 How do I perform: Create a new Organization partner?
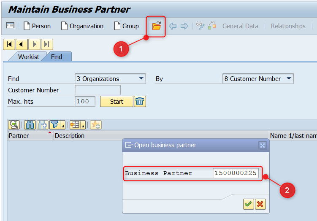(82, 26)
